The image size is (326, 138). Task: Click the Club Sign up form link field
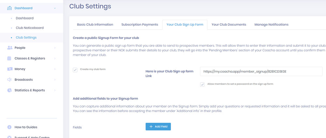261,71
